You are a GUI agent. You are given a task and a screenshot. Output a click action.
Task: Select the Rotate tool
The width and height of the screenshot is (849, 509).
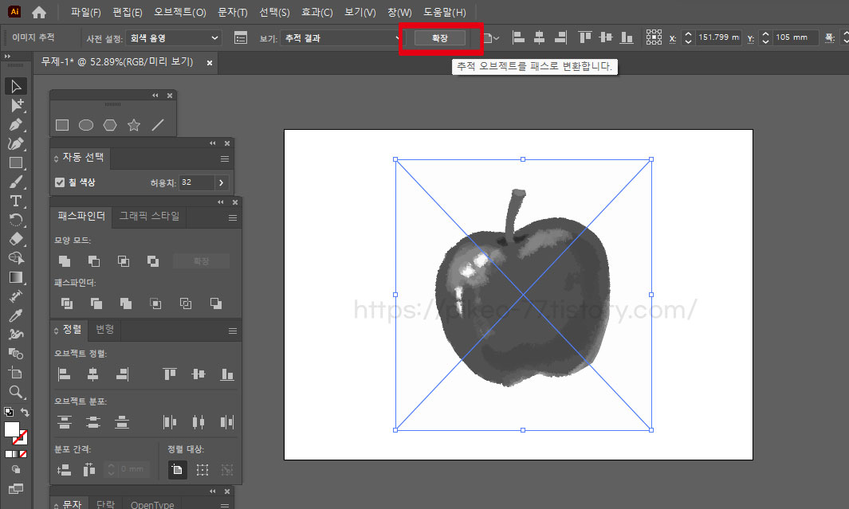pyautogui.click(x=16, y=220)
